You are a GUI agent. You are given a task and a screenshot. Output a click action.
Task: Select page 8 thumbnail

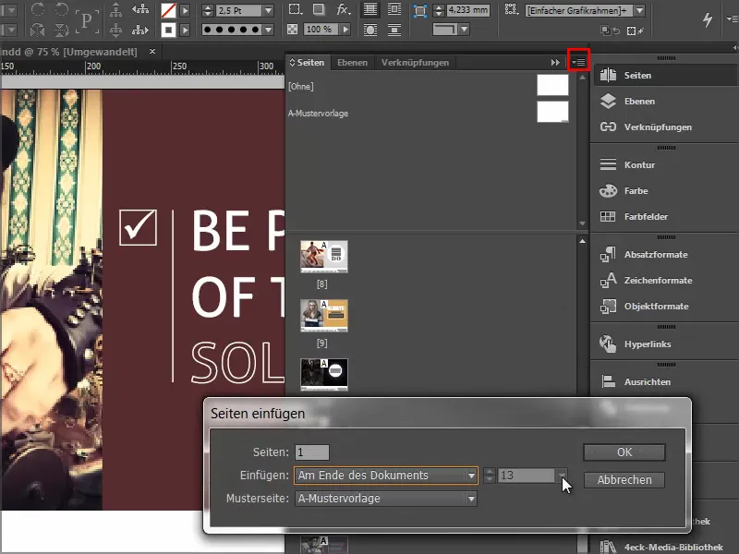[324, 257]
